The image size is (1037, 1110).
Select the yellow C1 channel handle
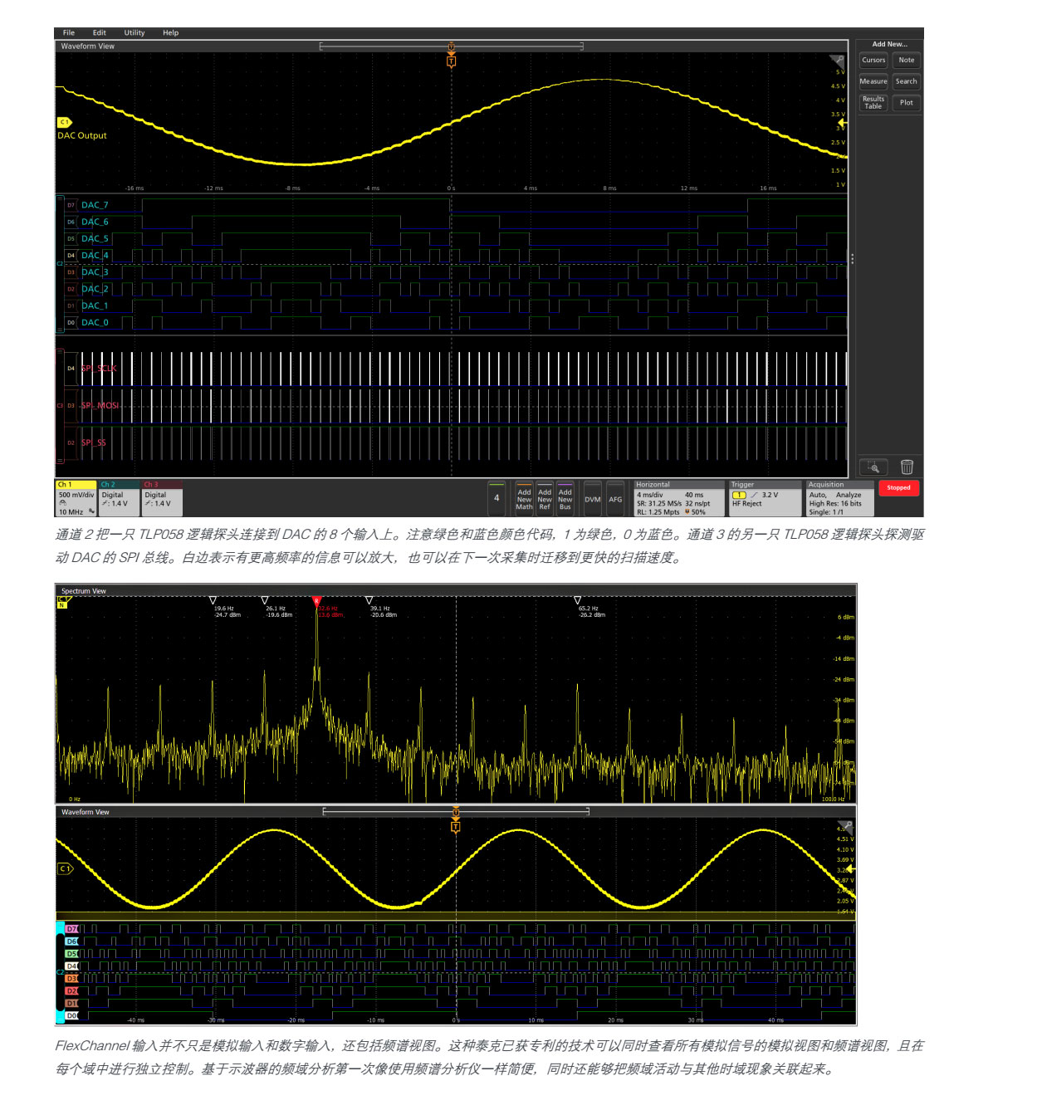(x=64, y=122)
